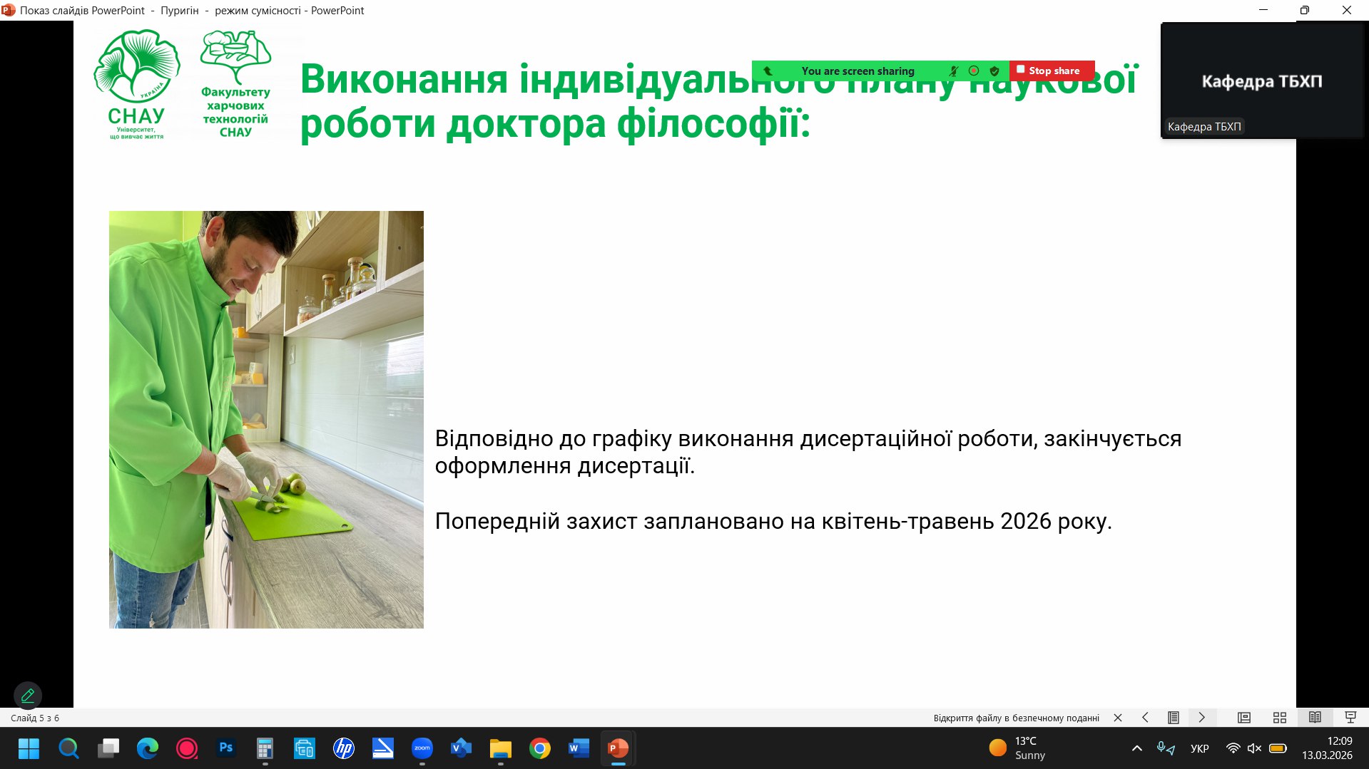Start Slide Show view from status bar

[x=1350, y=718]
